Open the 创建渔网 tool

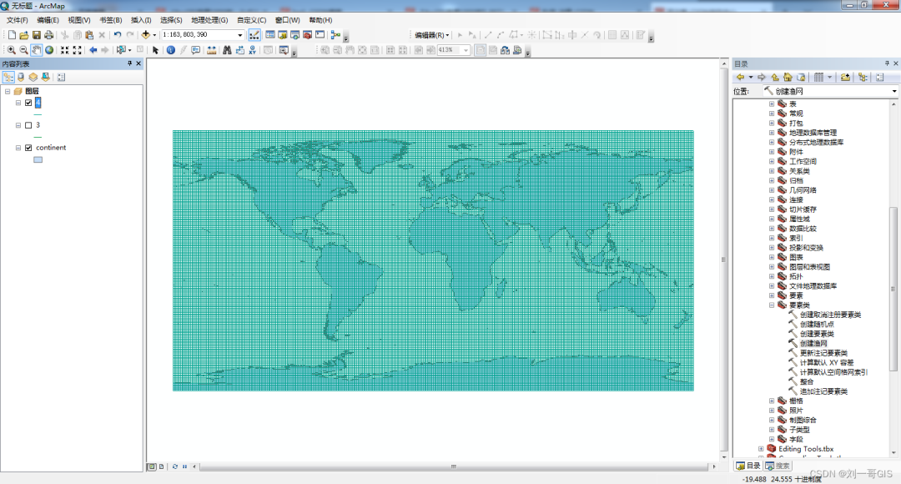tap(813, 343)
